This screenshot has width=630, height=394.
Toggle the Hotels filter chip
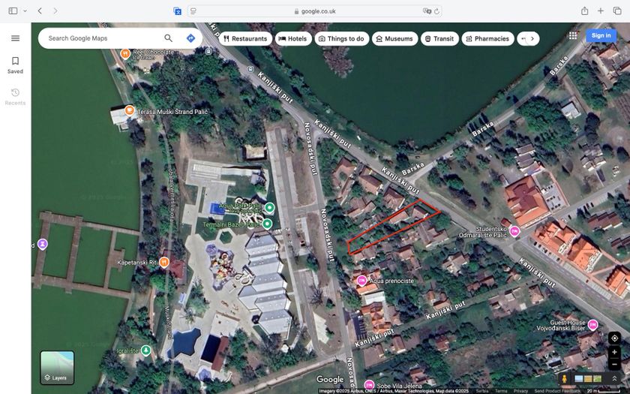point(292,38)
